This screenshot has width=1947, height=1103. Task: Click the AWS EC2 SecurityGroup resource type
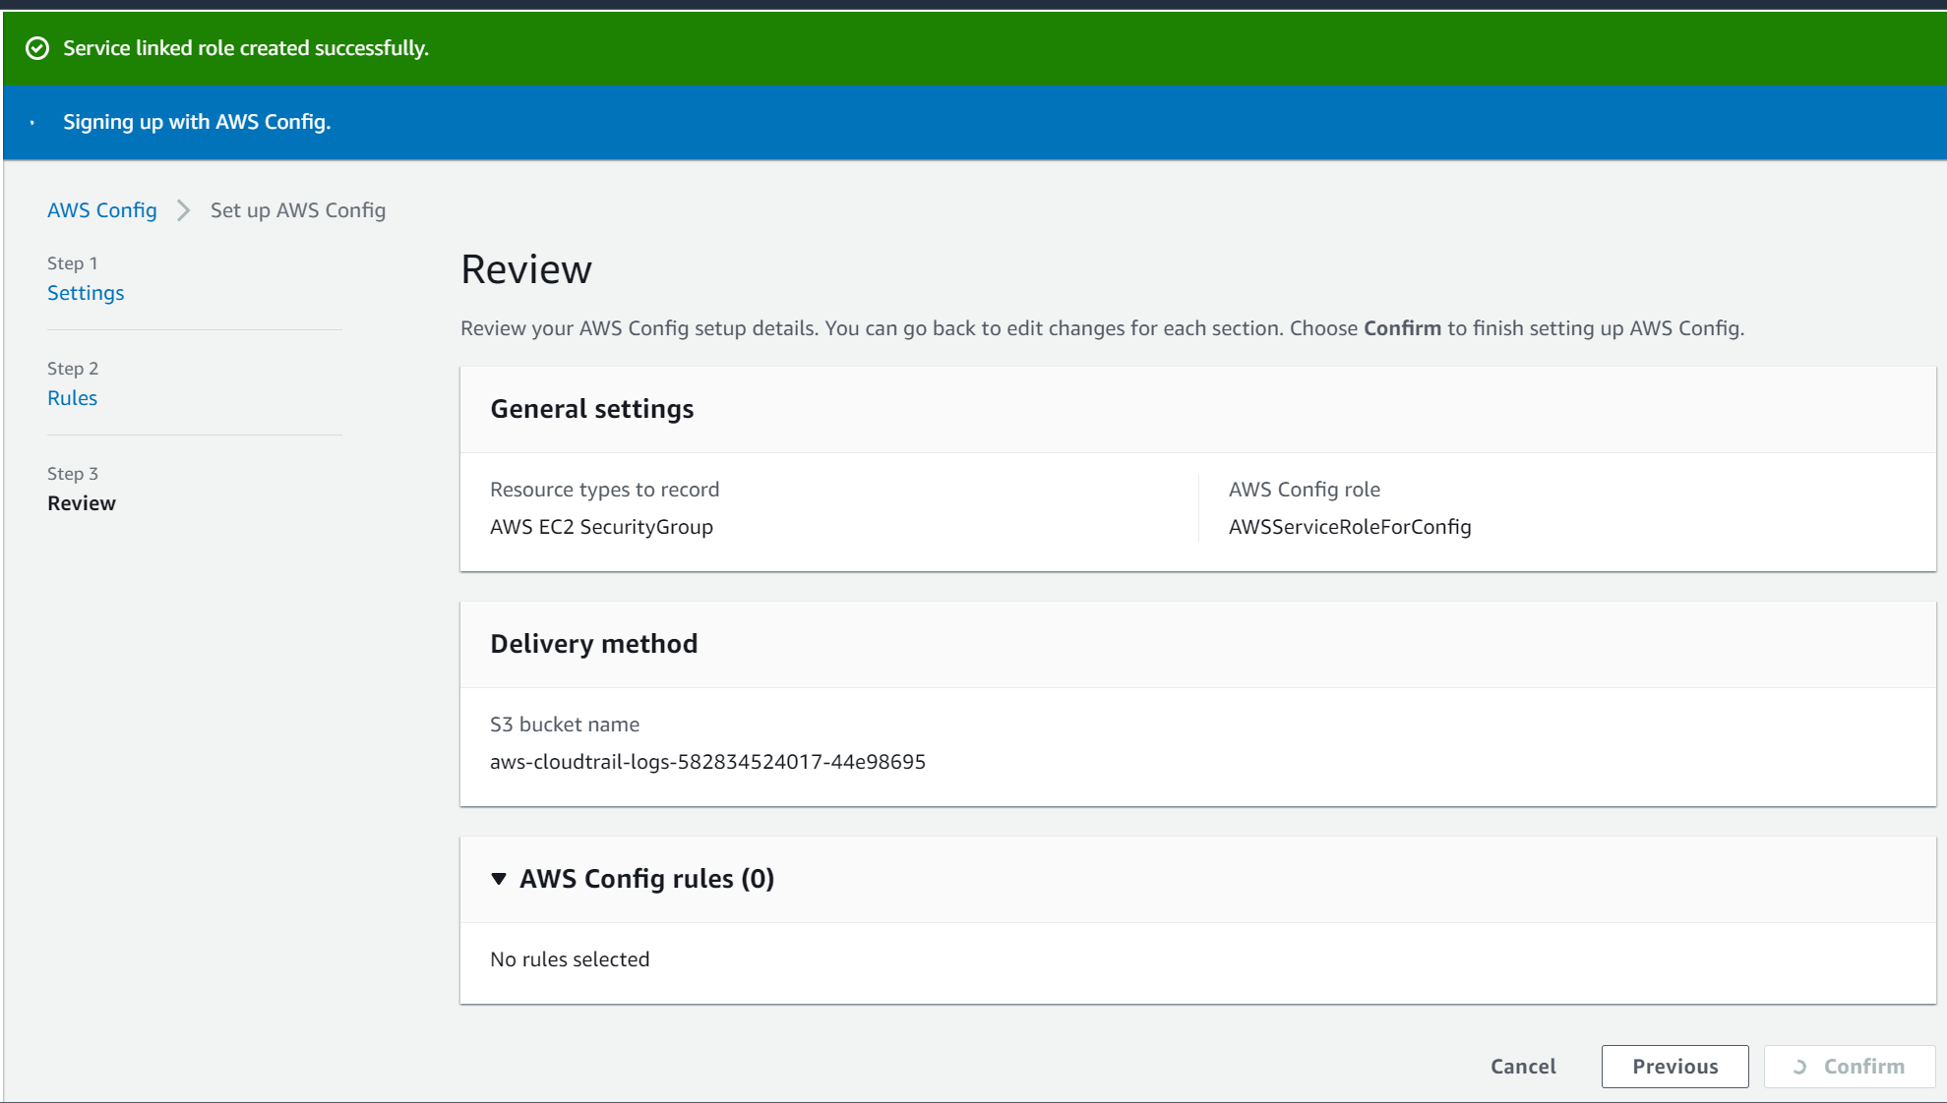[601, 527]
